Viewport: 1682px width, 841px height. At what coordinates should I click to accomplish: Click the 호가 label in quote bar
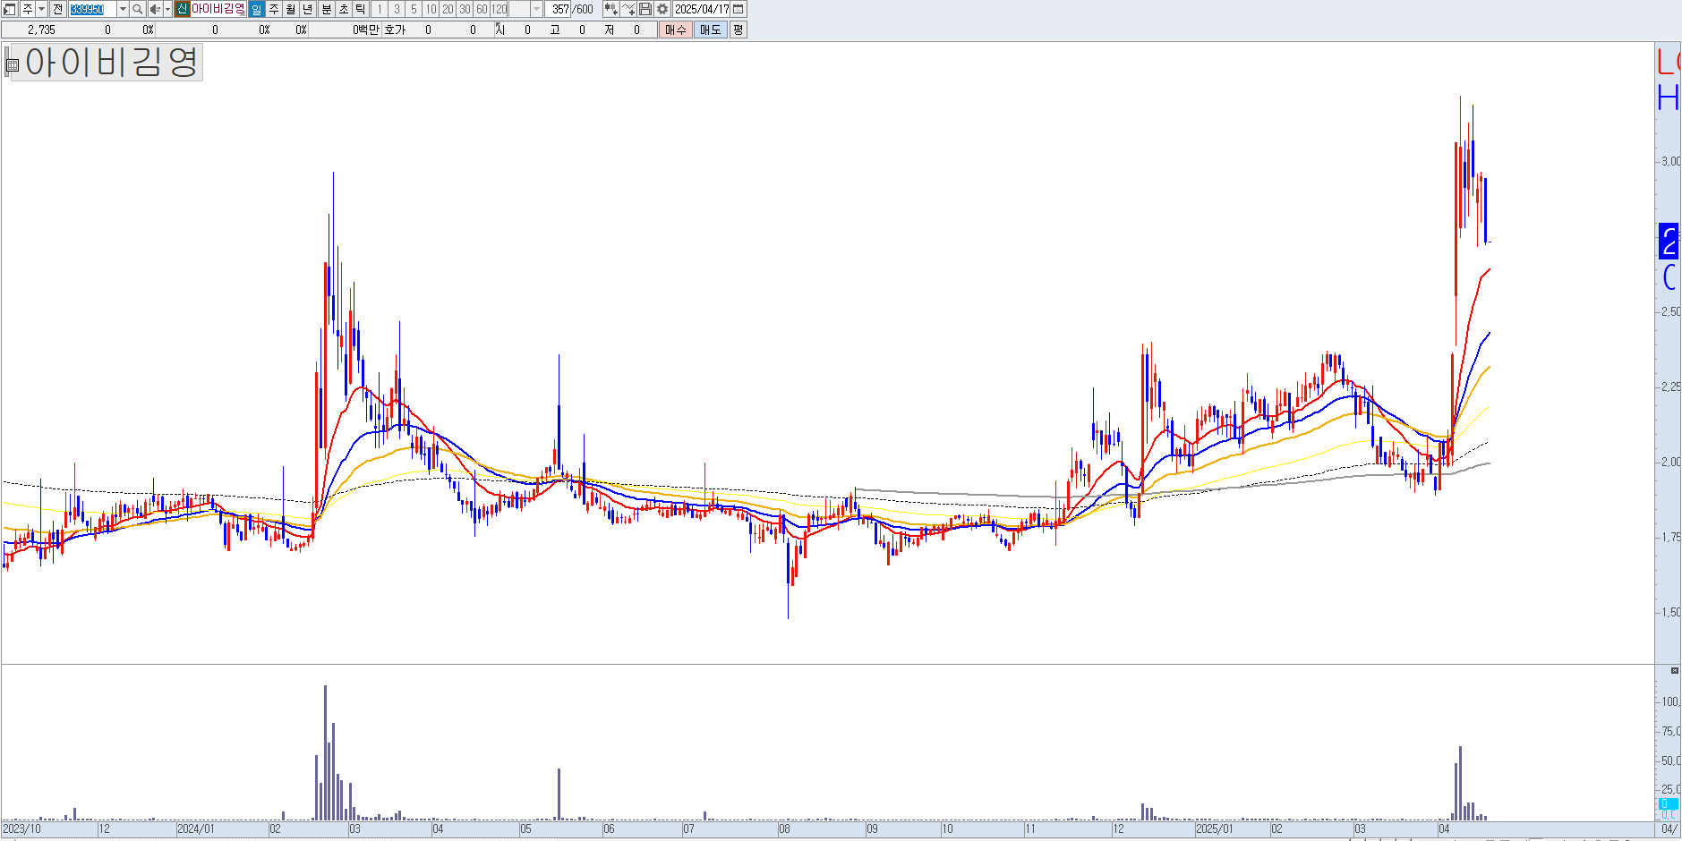tap(395, 30)
